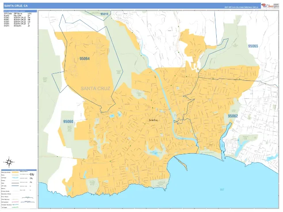
Task: Click the lower blue scale bar in legend
Action: (x=27, y=202)
